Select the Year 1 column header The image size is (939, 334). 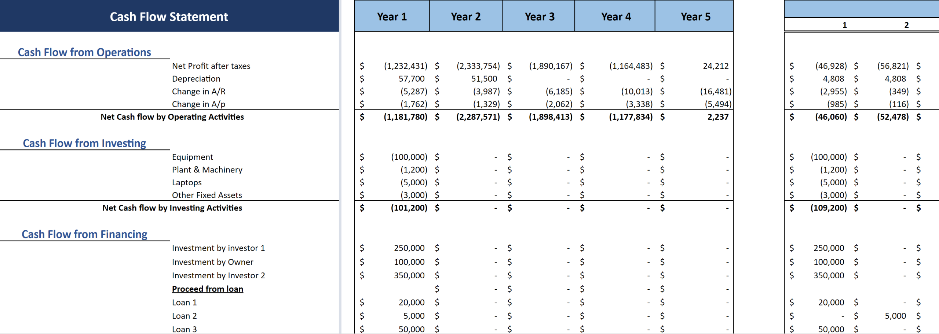tap(392, 16)
